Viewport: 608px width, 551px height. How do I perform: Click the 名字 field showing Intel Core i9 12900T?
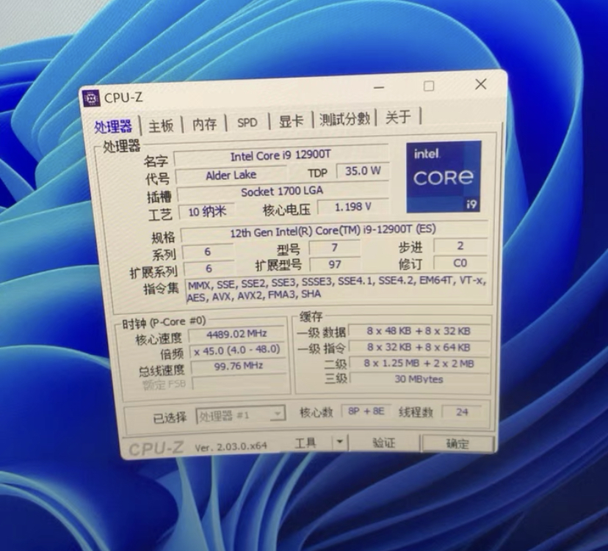click(281, 156)
